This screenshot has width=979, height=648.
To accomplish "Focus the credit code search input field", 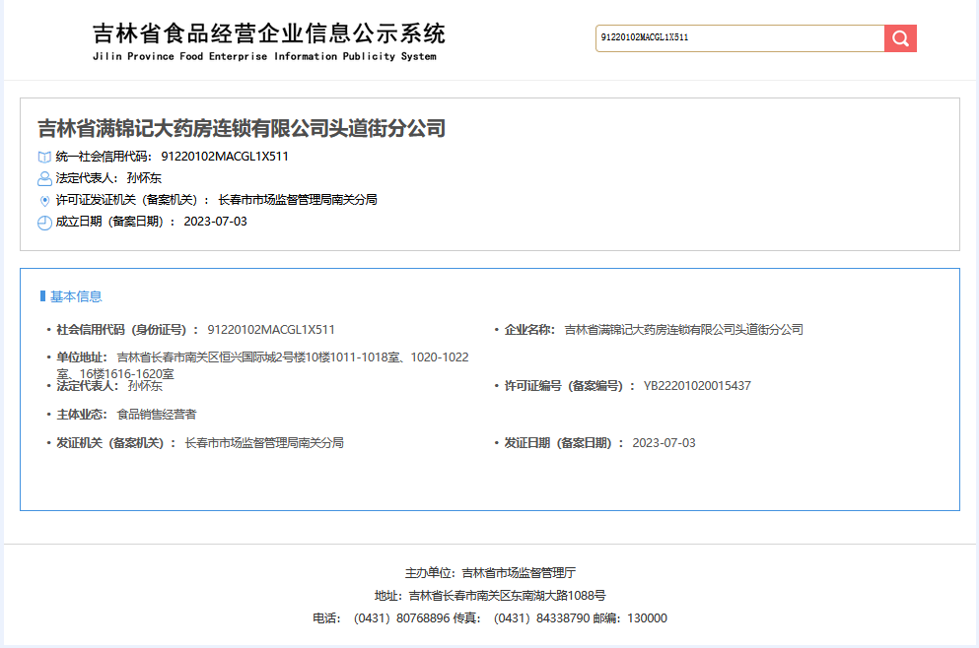I will [739, 38].
